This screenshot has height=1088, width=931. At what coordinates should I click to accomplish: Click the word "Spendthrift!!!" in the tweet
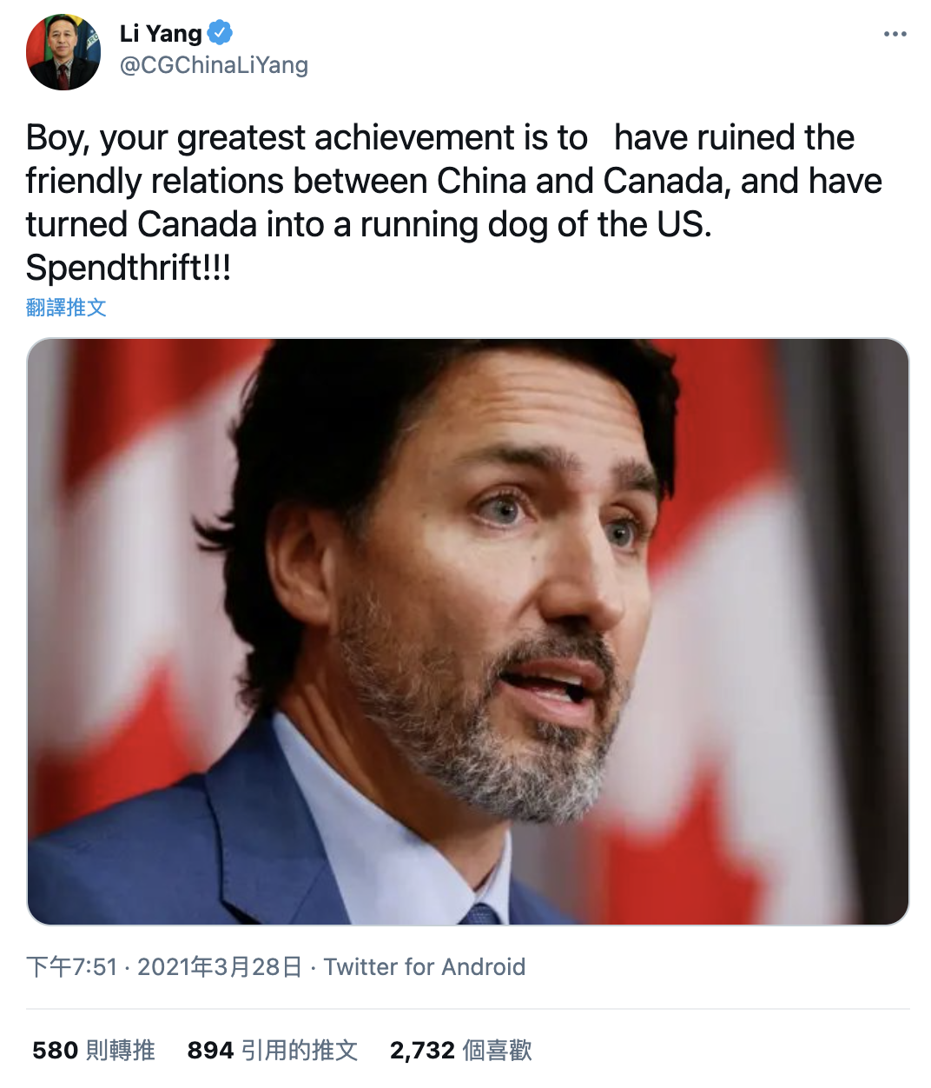coord(129,268)
